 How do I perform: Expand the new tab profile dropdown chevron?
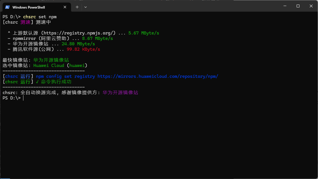(x=86, y=7)
